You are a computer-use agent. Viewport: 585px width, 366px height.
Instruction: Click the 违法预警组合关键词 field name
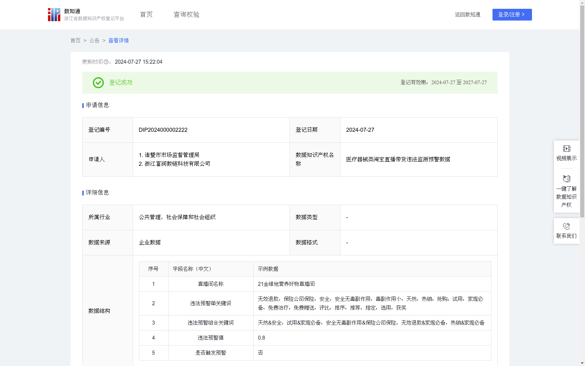(x=211, y=323)
